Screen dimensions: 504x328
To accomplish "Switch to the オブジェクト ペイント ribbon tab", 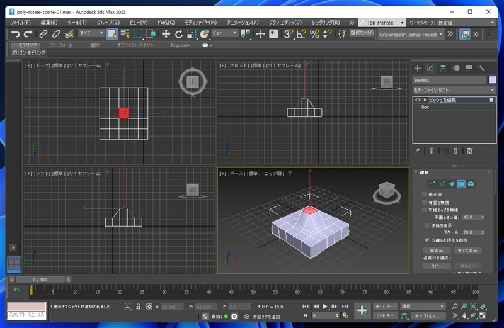I will (x=135, y=45).
